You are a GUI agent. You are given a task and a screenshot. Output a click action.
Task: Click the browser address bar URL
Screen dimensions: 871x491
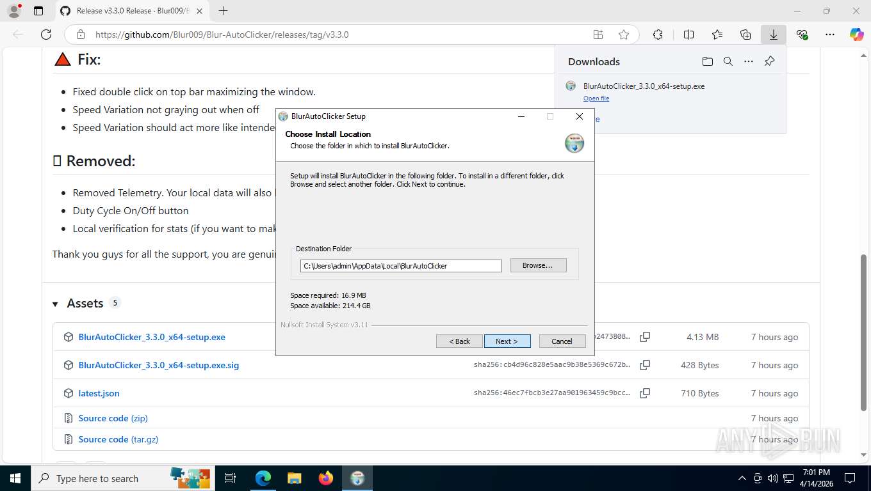(x=222, y=35)
